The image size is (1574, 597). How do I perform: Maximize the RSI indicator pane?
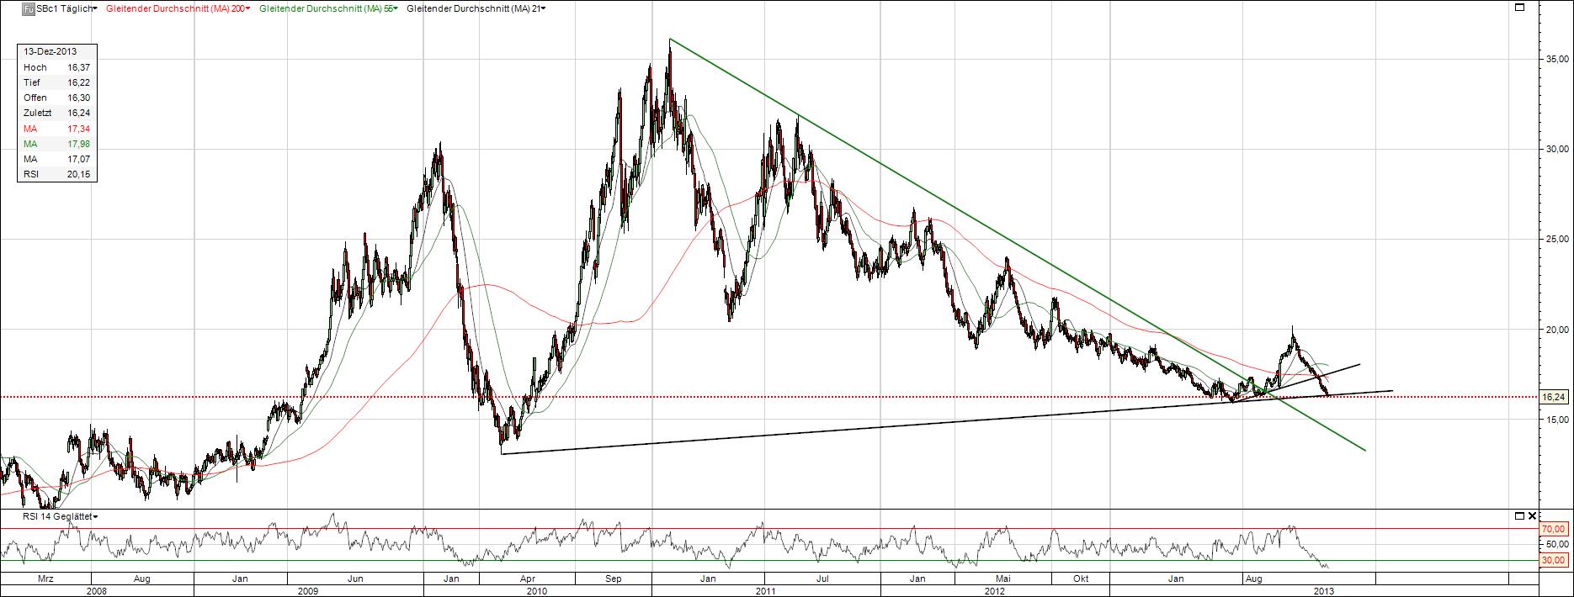click(1519, 515)
